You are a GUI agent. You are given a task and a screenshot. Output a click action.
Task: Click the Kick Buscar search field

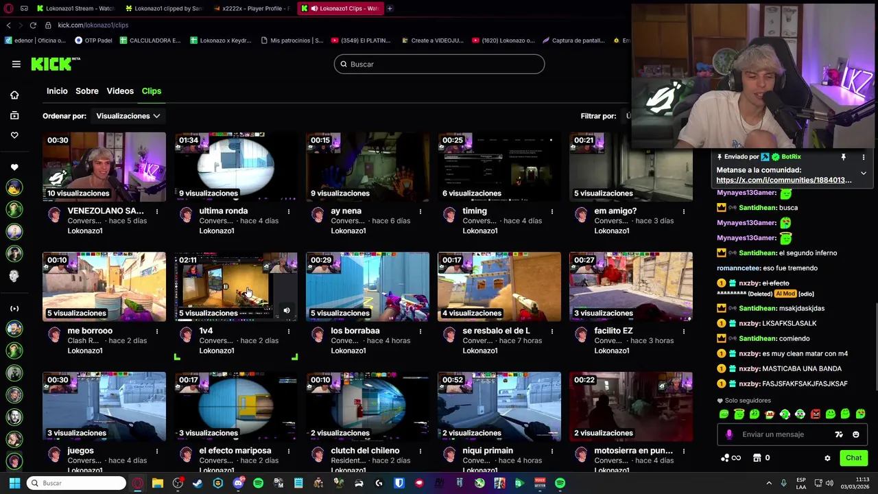pos(439,64)
